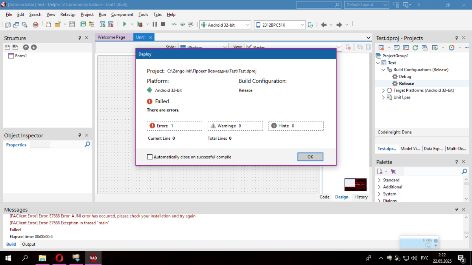Click the Palette search magnifier icon
This screenshot has width=472, height=265.
[x=465, y=172]
